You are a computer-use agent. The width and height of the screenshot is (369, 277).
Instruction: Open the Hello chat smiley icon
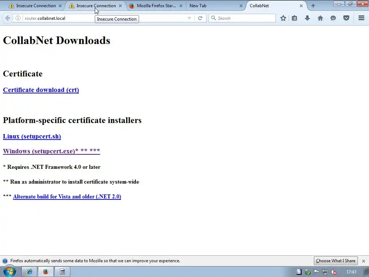[x=333, y=18]
